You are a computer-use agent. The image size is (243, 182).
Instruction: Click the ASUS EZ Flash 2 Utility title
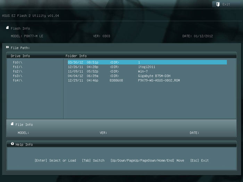coord(31,16)
